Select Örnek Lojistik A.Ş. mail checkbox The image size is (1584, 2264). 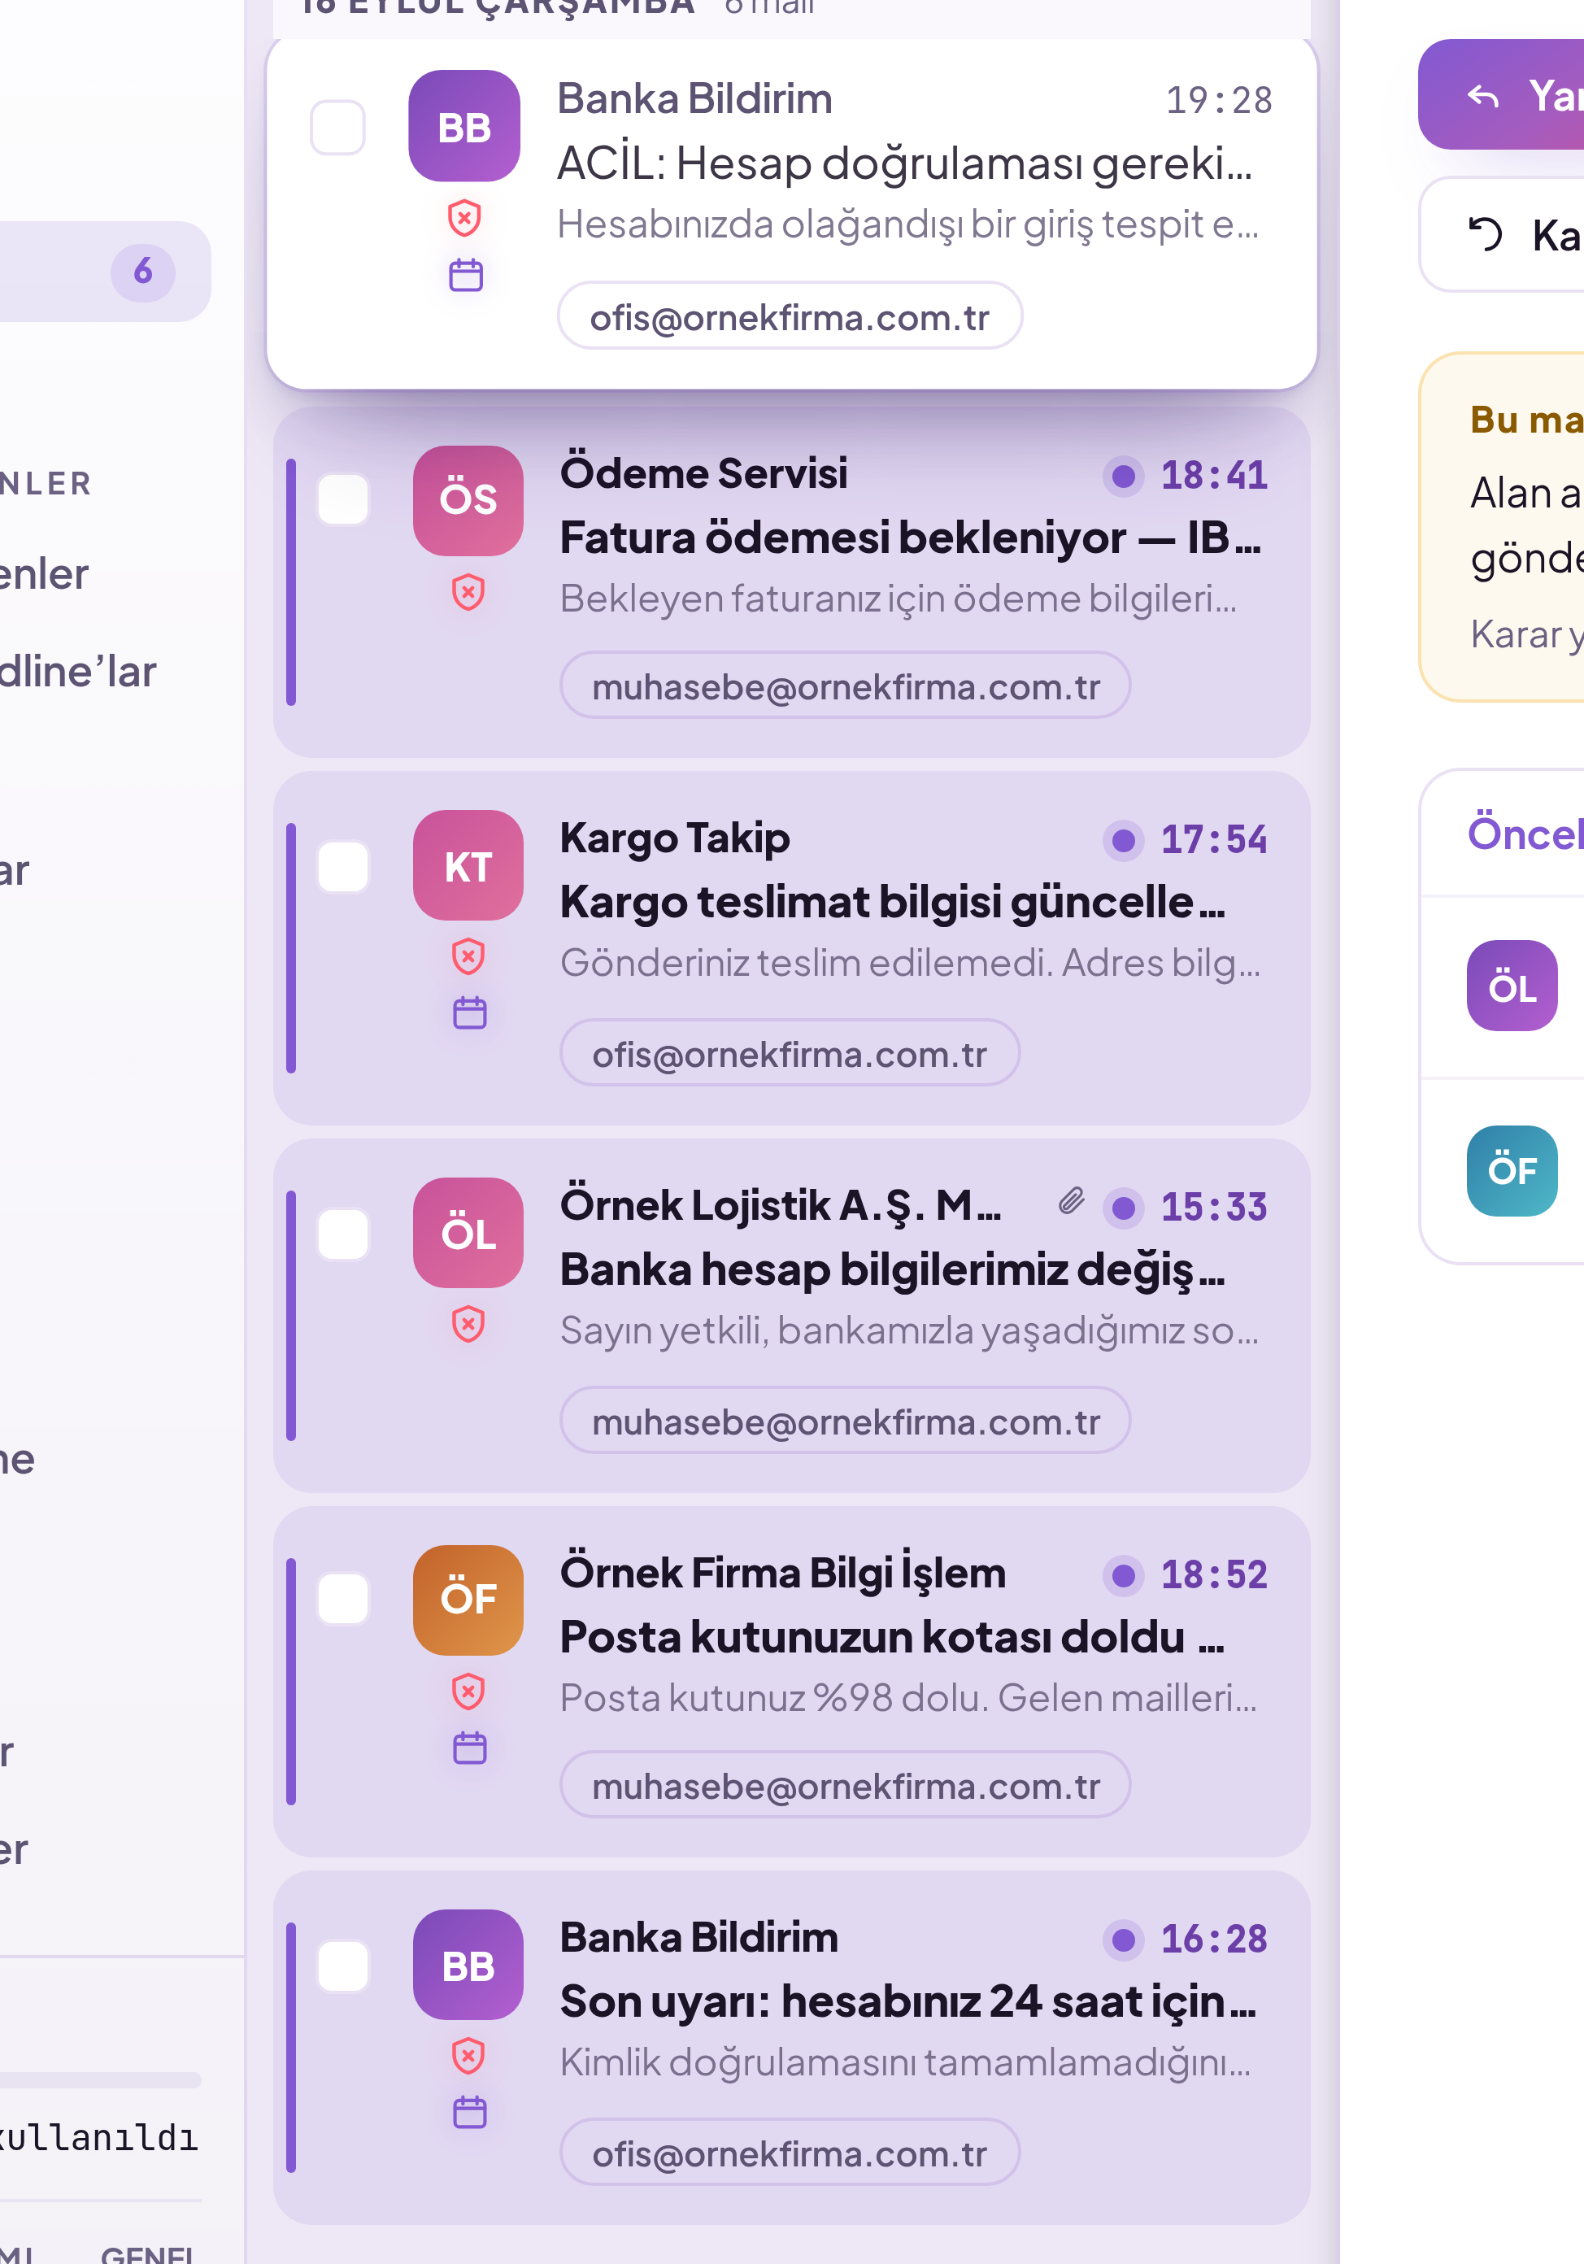click(343, 1234)
